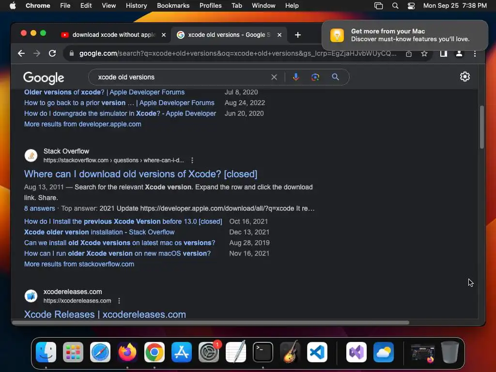Clear the search box with X
This screenshot has height=372, width=496.
[274, 77]
